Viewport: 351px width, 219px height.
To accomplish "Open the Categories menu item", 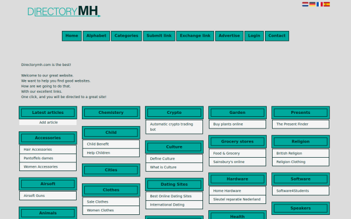I will tap(126, 36).
